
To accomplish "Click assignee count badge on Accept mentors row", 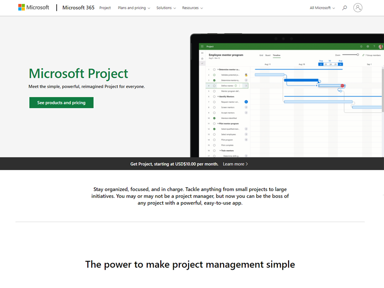I will tap(246, 113).
